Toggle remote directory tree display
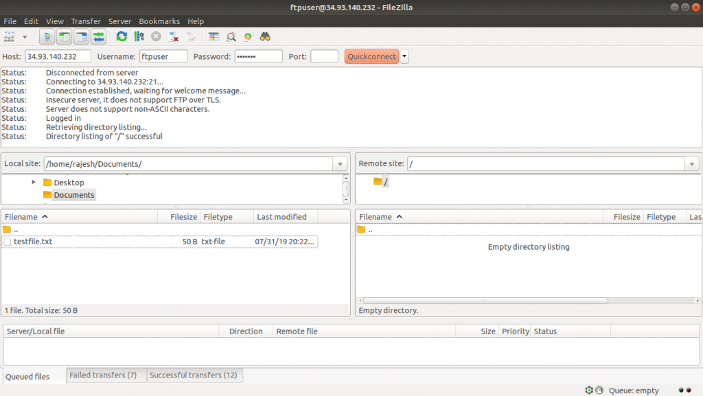The width and height of the screenshot is (703, 396). coord(82,37)
